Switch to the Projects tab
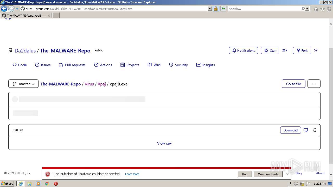The height and width of the screenshot is (187, 333). coord(130,65)
